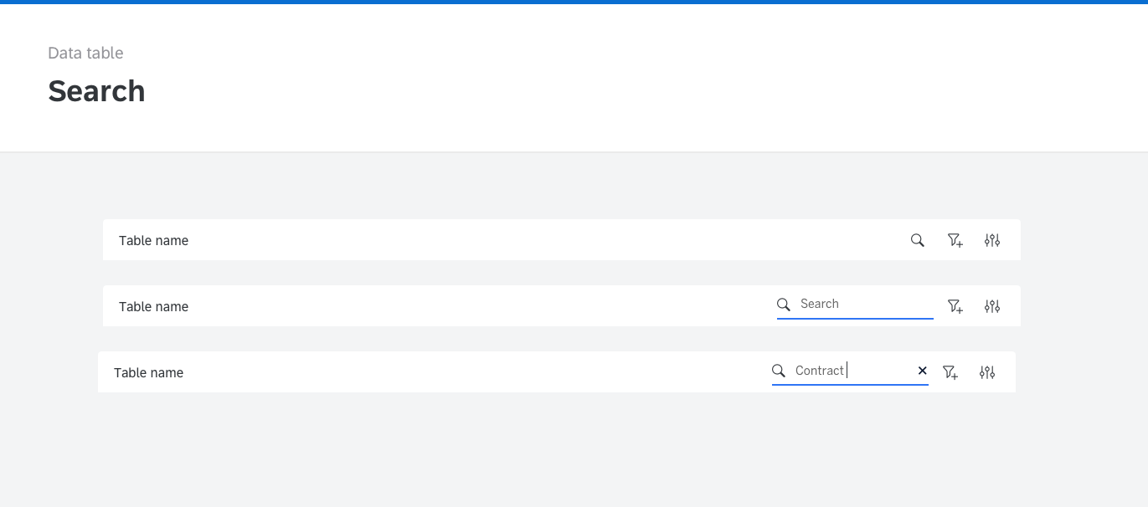Viewport: 1148px width, 507px height.
Task: Open settings sliders next to the Contract search
Action: pyautogui.click(x=987, y=372)
